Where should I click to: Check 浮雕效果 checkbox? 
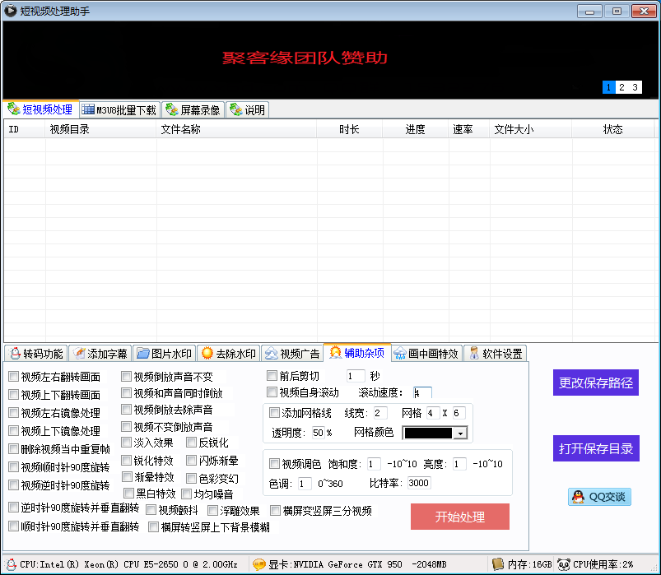tap(212, 511)
